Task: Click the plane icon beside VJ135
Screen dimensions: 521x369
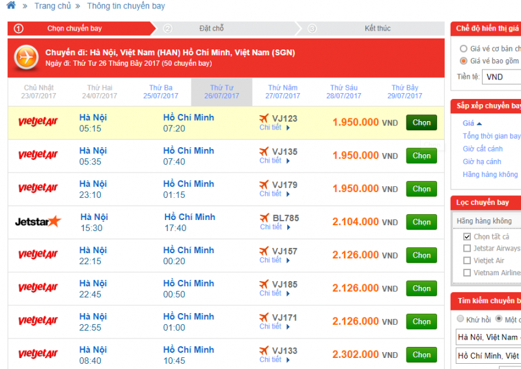Action: tap(264, 151)
